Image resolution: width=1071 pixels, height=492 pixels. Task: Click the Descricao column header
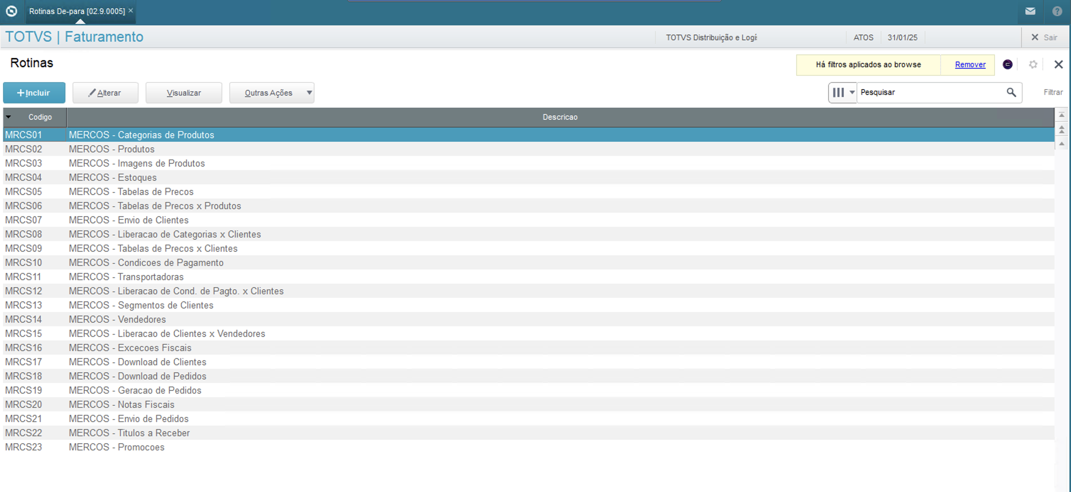point(560,117)
